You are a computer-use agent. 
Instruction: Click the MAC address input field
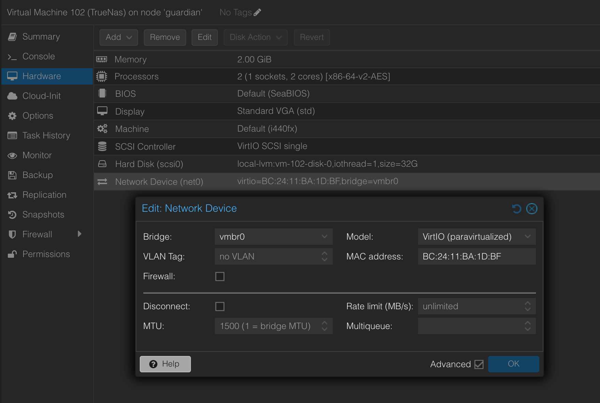(477, 256)
